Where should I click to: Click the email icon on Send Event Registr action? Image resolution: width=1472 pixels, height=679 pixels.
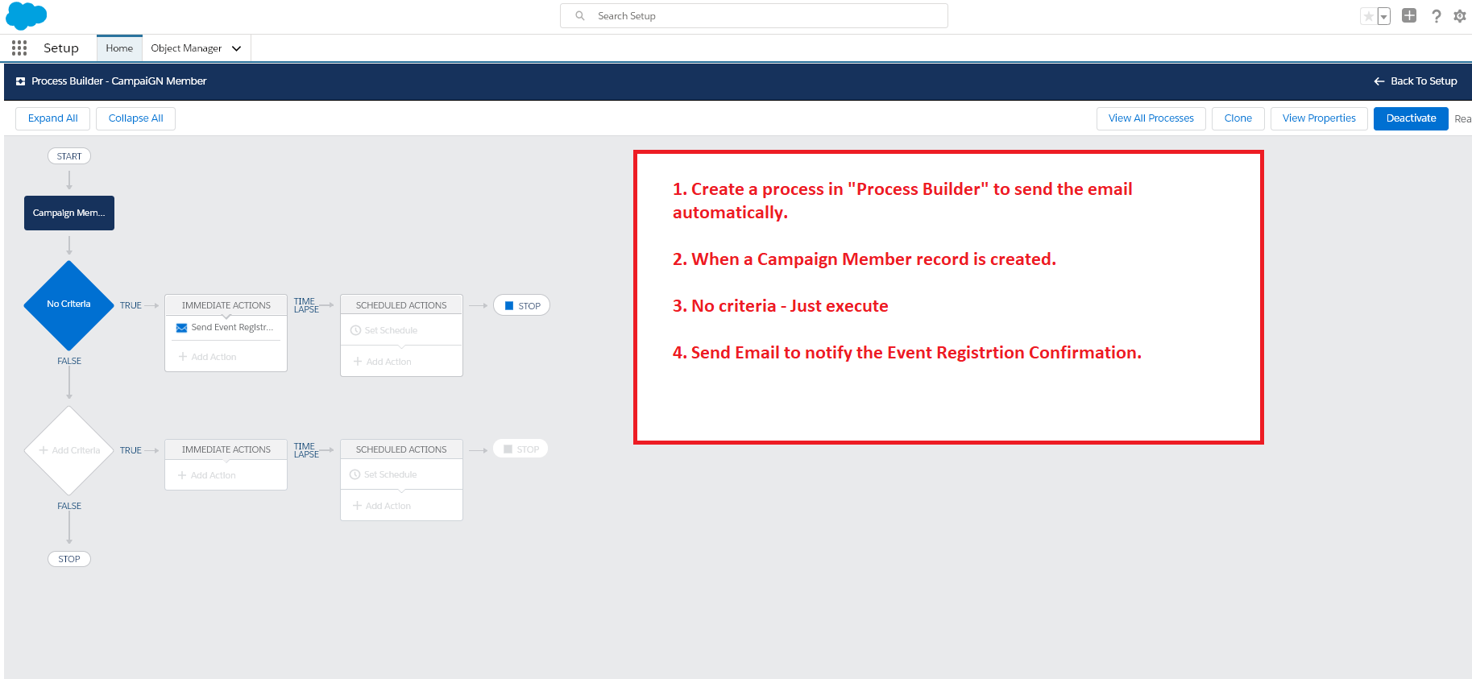(182, 328)
